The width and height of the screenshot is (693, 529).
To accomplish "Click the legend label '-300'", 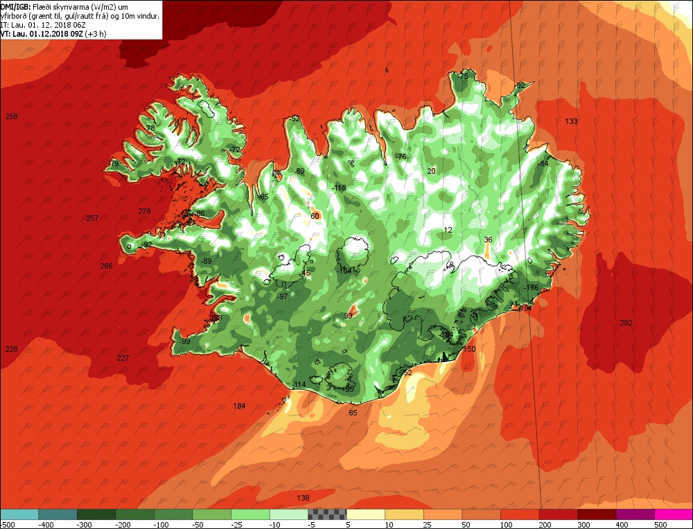I will click(85, 525).
